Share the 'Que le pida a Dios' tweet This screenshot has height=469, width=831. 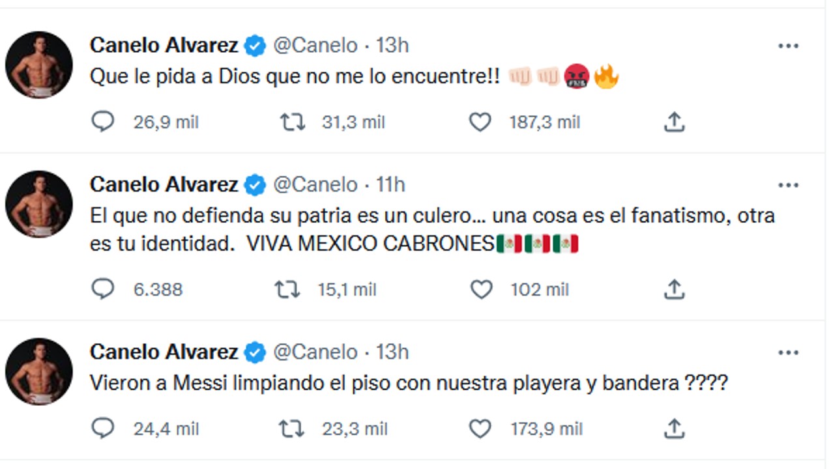(x=674, y=122)
